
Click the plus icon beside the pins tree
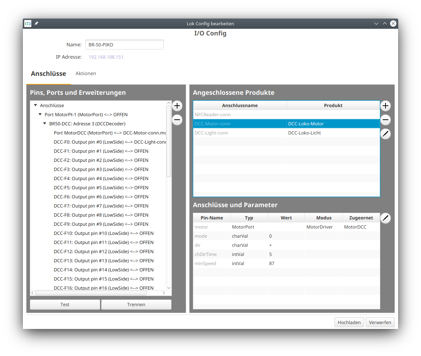[177, 106]
